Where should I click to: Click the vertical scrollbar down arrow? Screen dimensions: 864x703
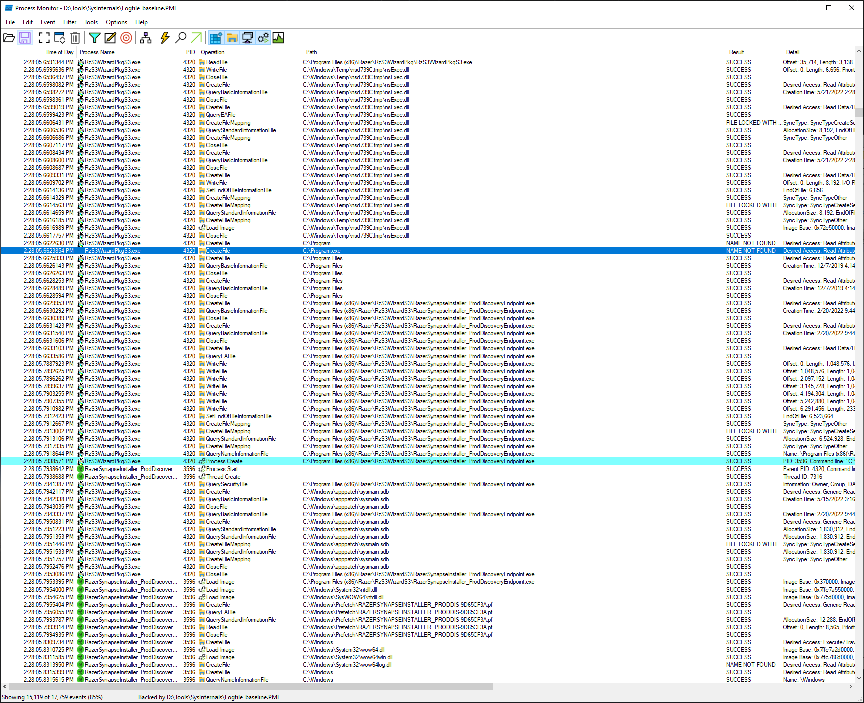859,678
